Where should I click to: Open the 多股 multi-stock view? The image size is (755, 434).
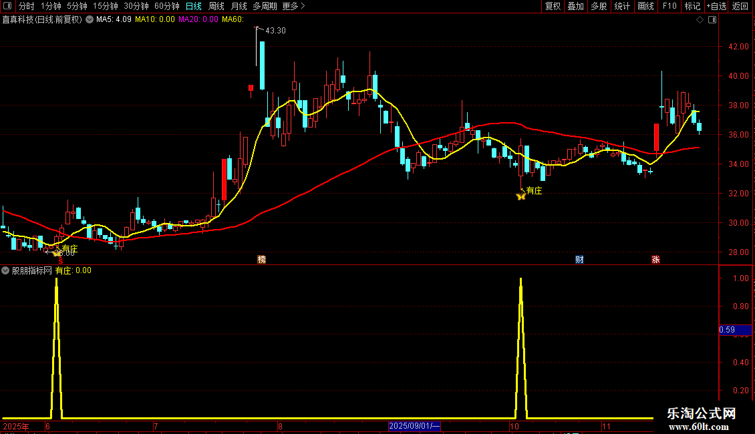tap(599, 6)
